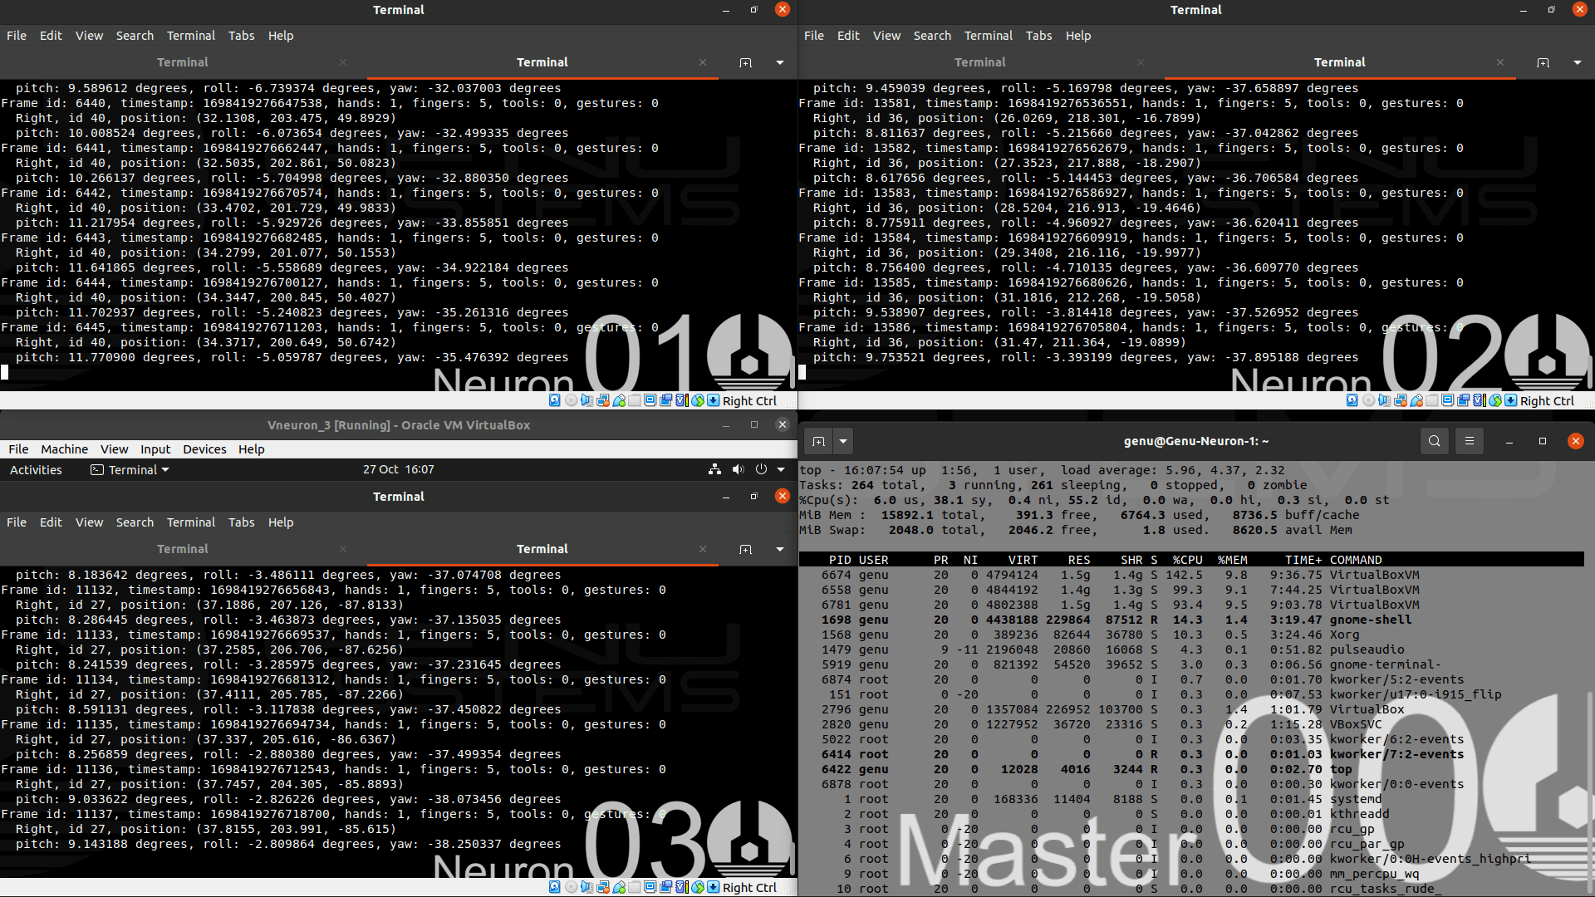
Task: Expand Terminal app menu in GNOME top bar
Action: click(130, 469)
